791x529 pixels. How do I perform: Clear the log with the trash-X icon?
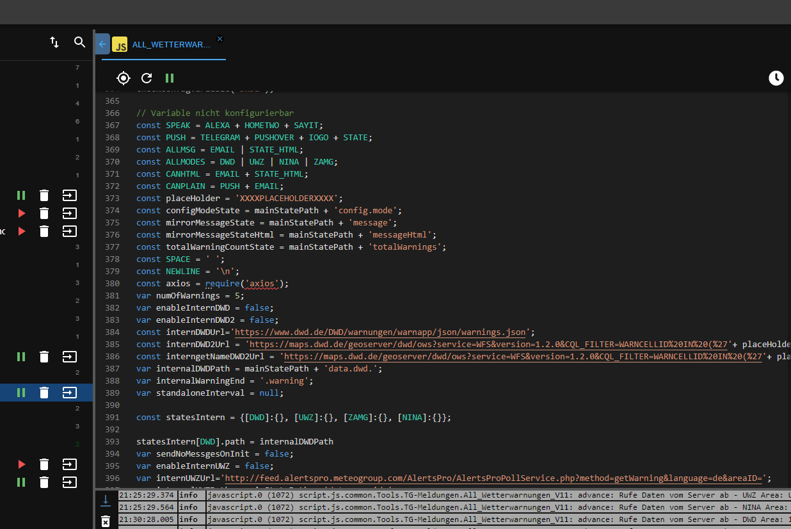point(106,521)
